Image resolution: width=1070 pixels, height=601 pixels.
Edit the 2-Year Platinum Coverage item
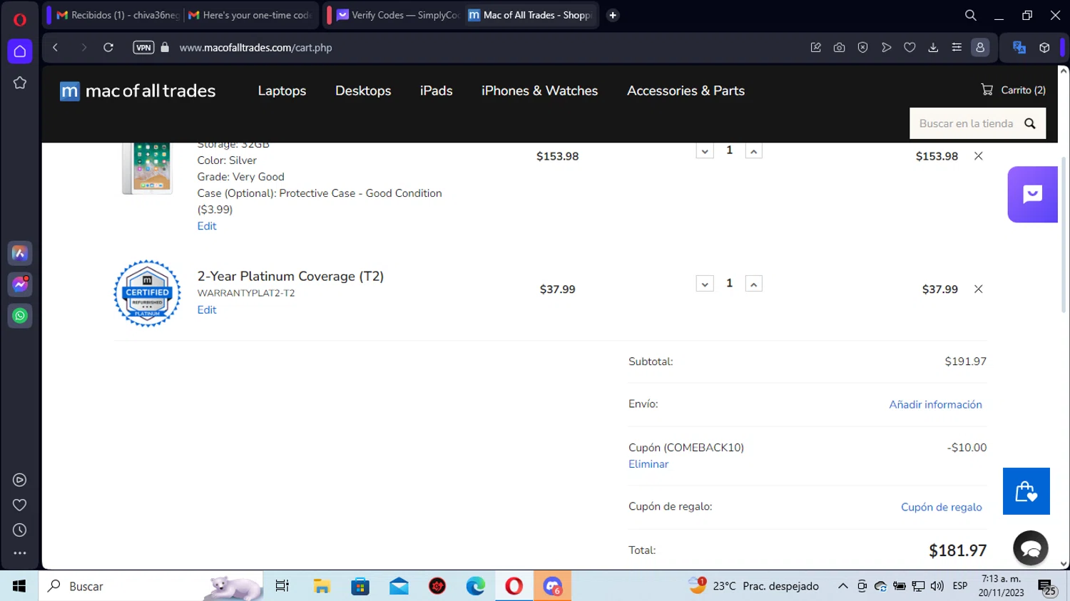207,309
